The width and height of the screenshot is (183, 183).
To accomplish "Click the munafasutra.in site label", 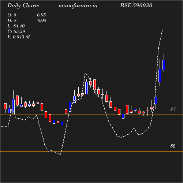I will [78, 5].
